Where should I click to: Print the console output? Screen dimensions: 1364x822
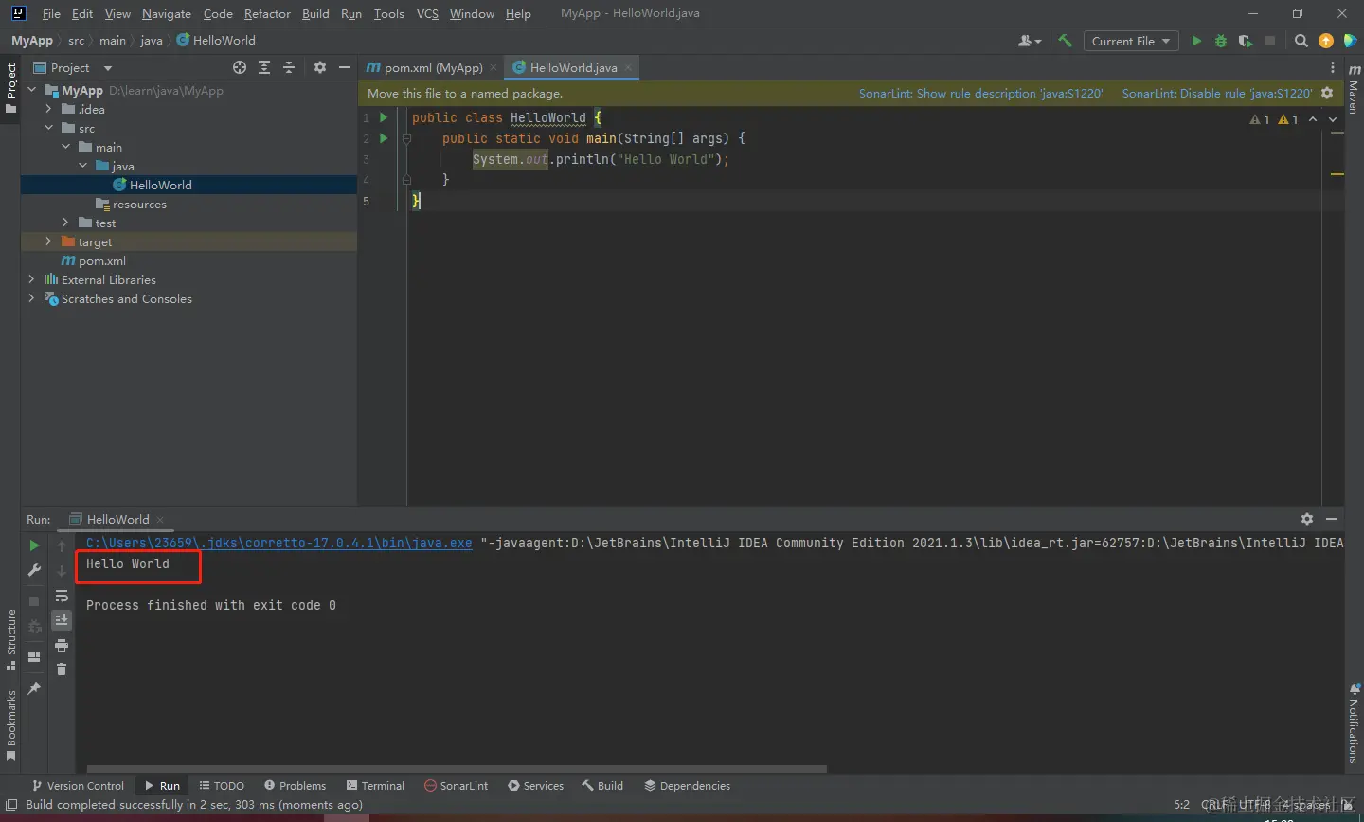pyautogui.click(x=62, y=645)
